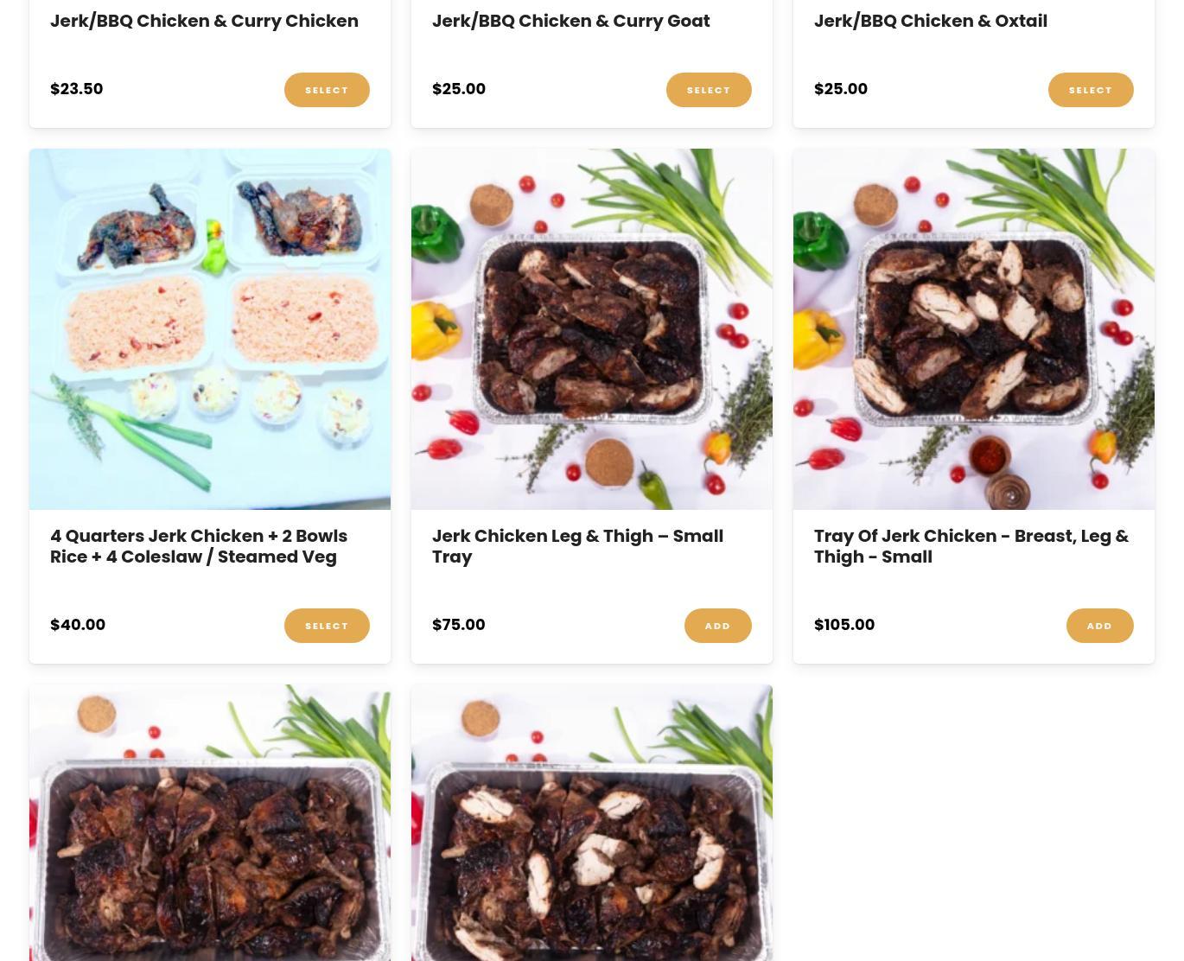Image resolution: width=1184 pixels, height=961 pixels.
Task: Click Select for Jerk/BBQ Chicken & Curry Goat
Action: [709, 90]
